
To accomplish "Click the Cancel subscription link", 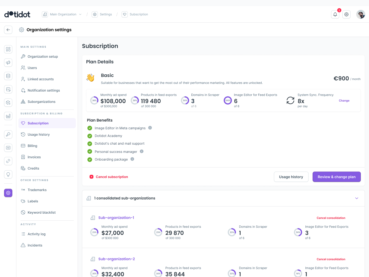I will pos(112,177).
